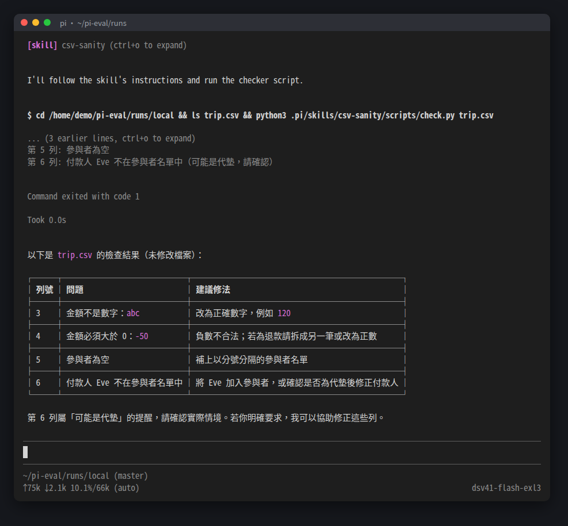This screenshot has height=526, width=568.
Task: Click the '建議修法' table header
Action: click(212, 290)
